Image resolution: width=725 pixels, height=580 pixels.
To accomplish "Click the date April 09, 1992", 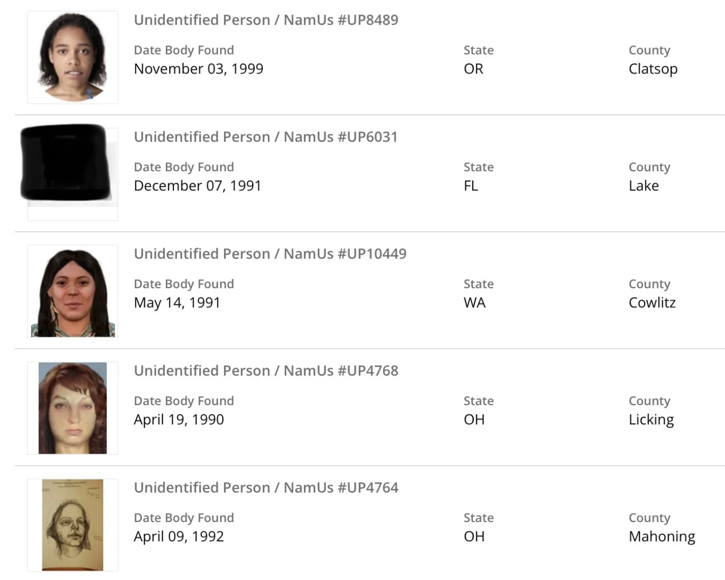I will (x=179, y=537).
